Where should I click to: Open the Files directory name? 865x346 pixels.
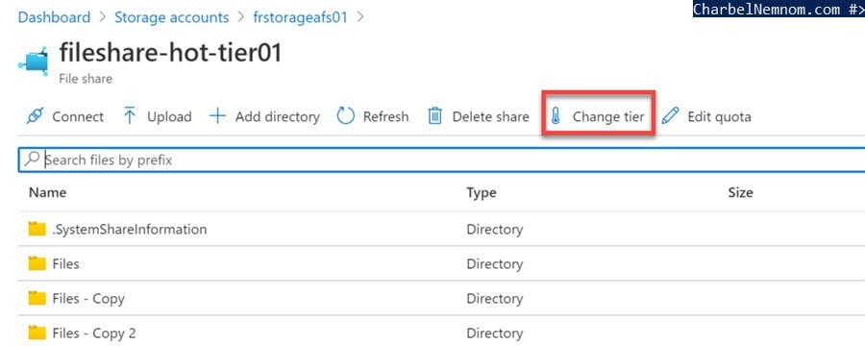click(65, 263)
